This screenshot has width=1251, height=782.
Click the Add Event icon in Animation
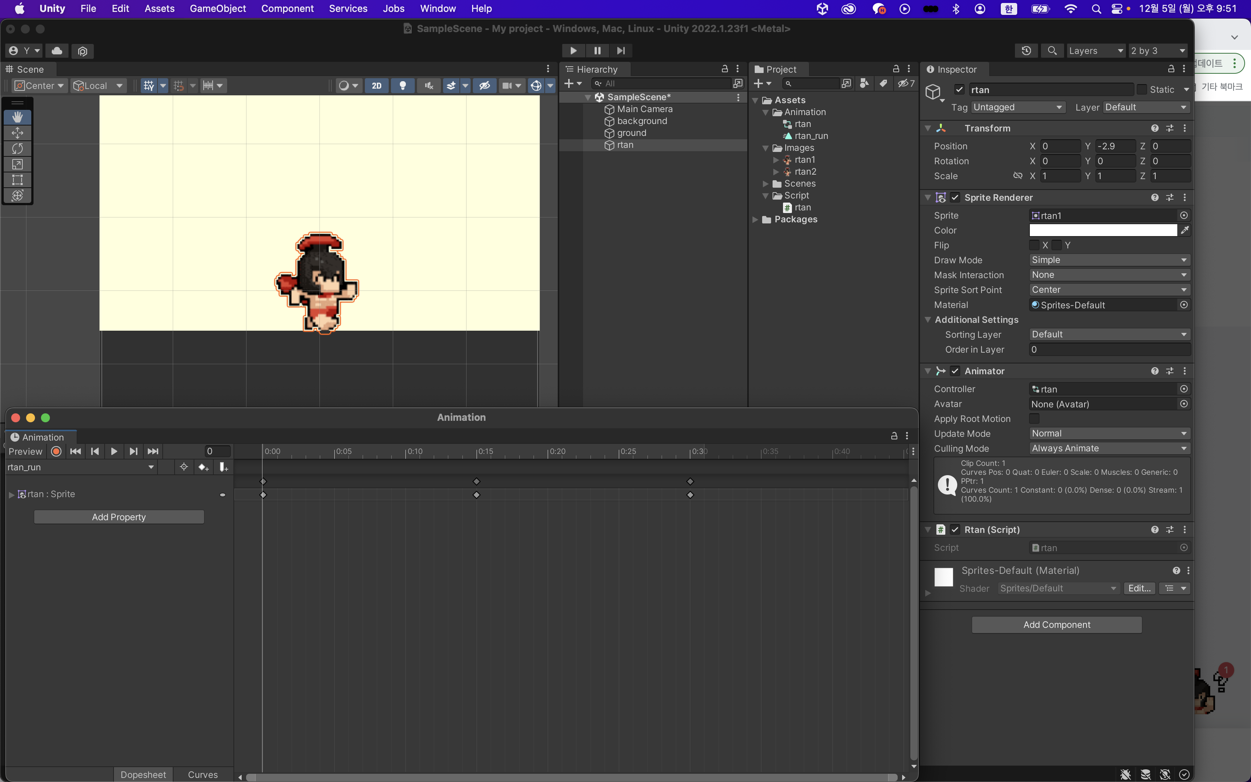click(x=223, y=468)
